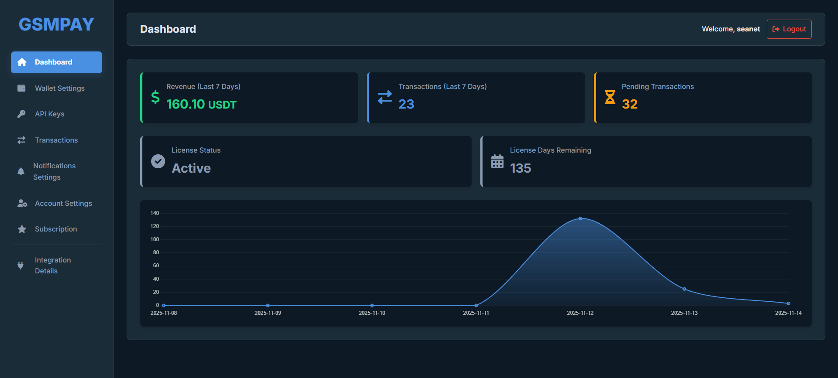Click the key icon for API Keys
Image resolution: width=838 pixels, height=378 pixels.
coord(21,114)
